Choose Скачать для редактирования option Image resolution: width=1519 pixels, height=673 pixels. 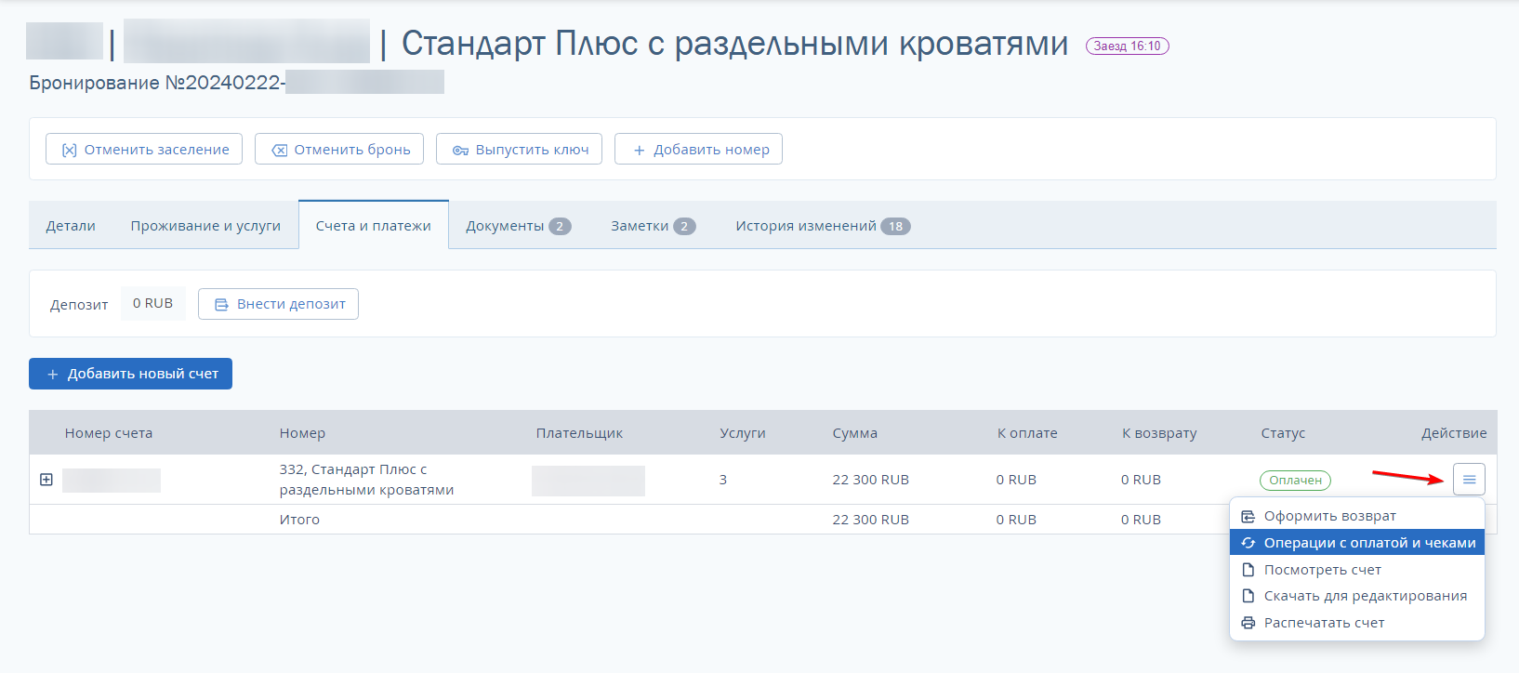(1357, 596)
